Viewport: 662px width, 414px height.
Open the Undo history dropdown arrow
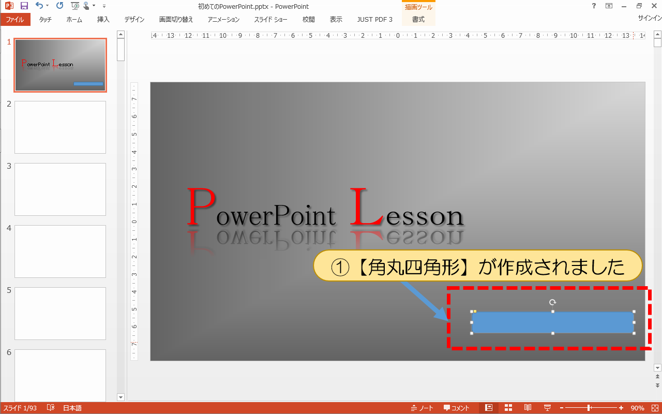[x=48, y=6]
